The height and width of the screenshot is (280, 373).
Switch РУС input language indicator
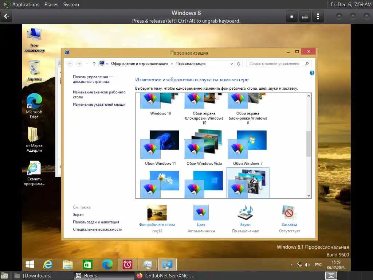coord(318,265)
